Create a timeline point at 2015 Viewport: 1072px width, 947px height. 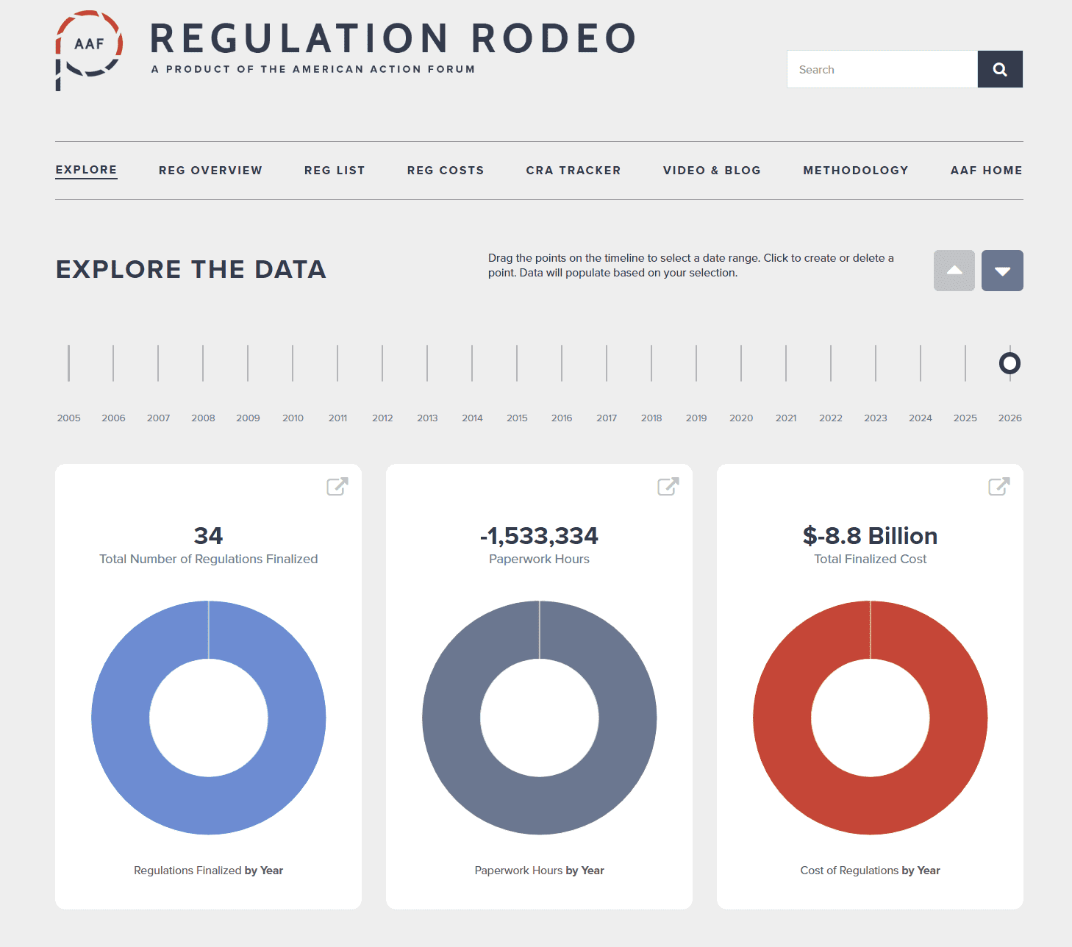click(517, 363)
